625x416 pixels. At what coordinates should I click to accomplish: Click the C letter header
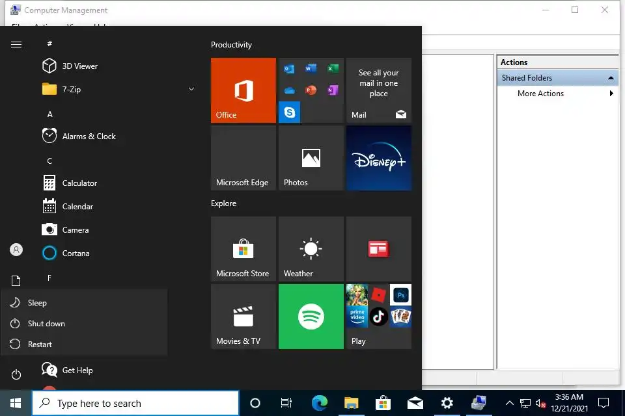tap(50, 161)
